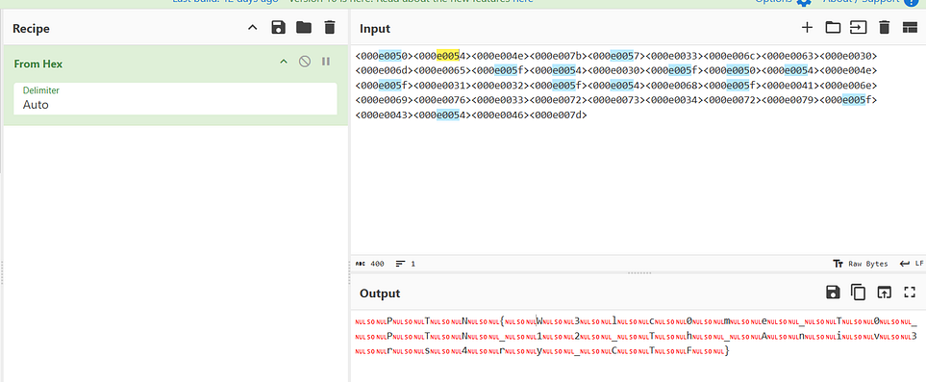The height and width of the screenshot is (382, 926).
Task: Click the closing brace } in output
Action: coord(727,351)
